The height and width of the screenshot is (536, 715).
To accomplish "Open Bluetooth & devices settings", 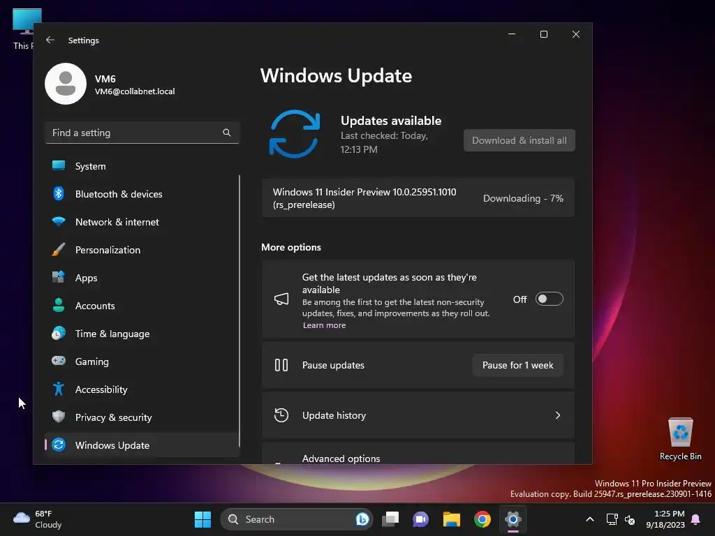I will tap(142, 194).
